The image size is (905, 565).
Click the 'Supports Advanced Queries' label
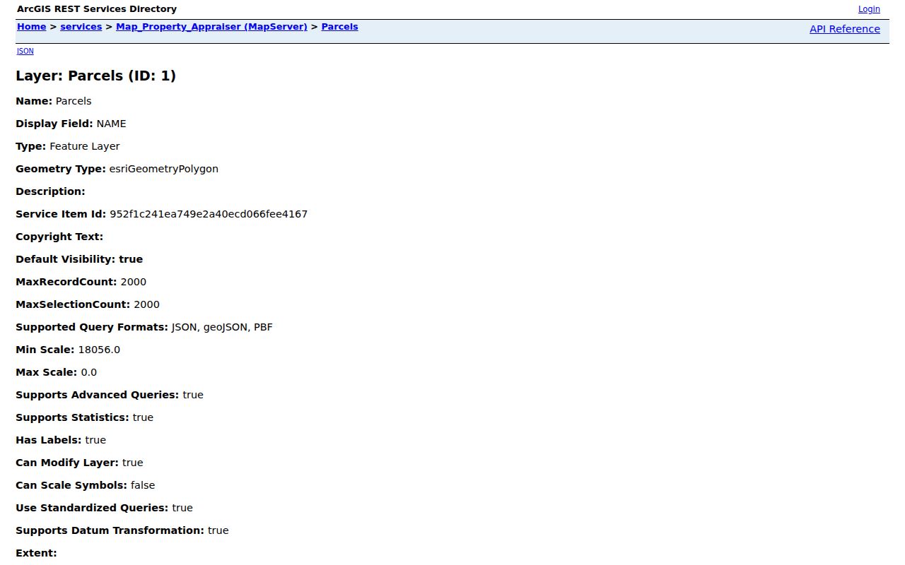[97, 395]
